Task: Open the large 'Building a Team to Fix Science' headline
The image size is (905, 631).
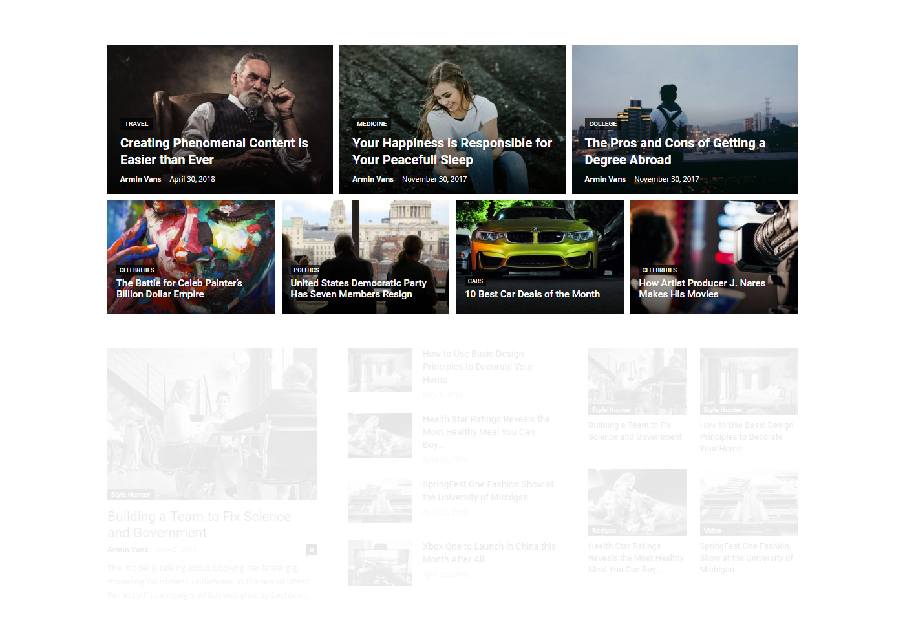Action: coord(198,524)
